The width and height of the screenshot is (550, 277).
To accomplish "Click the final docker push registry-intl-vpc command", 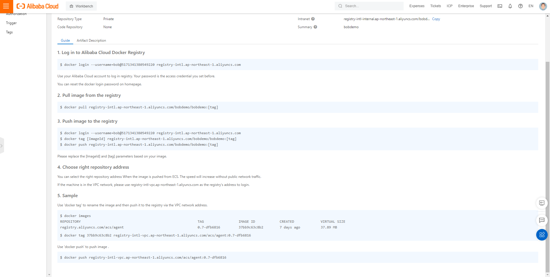I will 143,257.
